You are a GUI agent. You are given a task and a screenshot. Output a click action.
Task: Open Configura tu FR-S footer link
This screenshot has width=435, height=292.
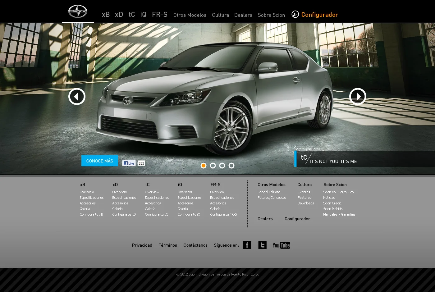[224, 214]
